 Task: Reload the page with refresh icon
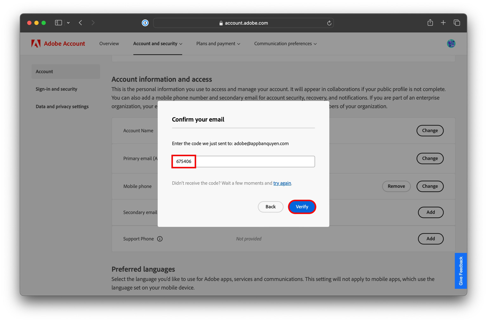coord(329,23)
